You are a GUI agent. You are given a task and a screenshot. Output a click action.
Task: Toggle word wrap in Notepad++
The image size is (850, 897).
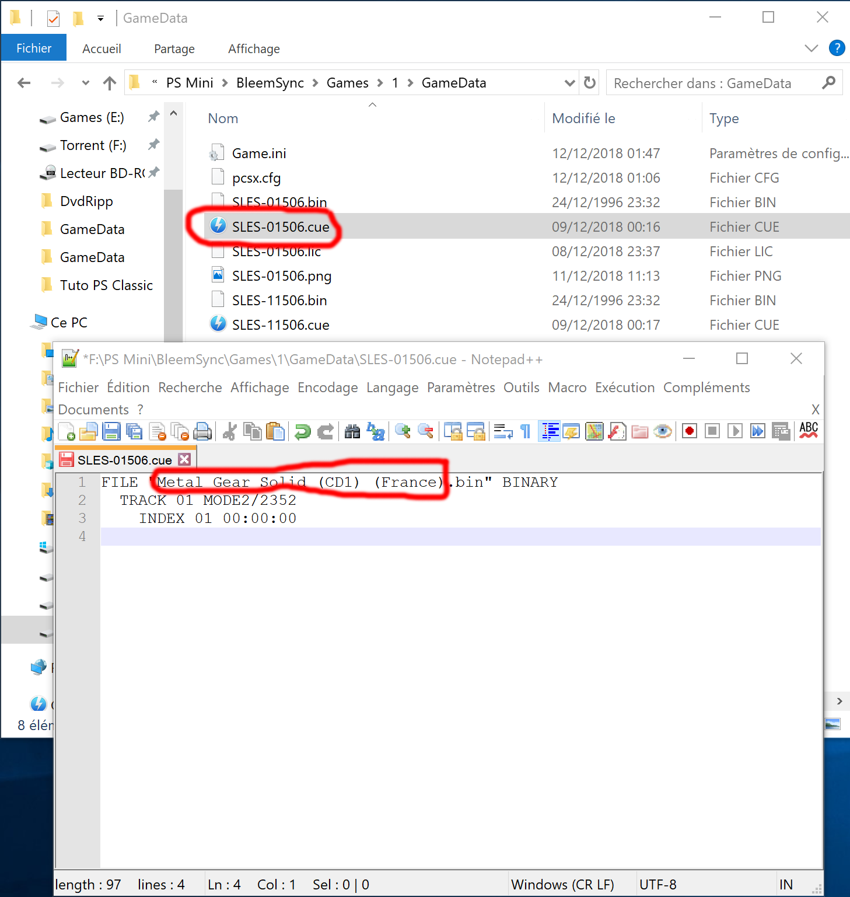[x=503, y=431]
